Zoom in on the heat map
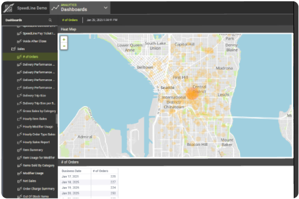Image resolution: width=299 pixels, height=199 pixels. pyautogui.click(x=64, y=40)
